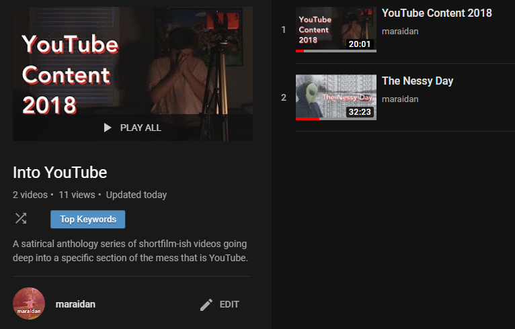This screenshot has height=329, width=515.
Task: Click the '11 views' text
Action: (x=77, y=195)
